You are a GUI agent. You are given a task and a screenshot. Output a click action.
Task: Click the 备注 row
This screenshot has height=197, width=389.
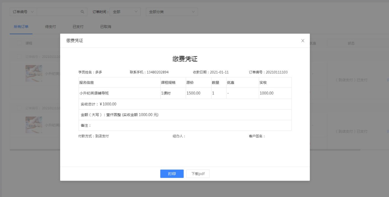[185, 125]
